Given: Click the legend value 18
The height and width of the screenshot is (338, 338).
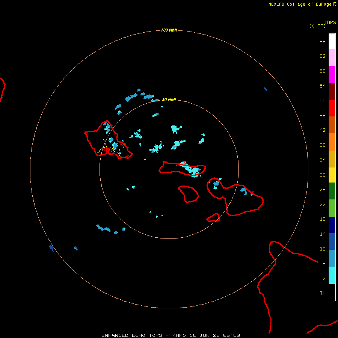Looking at the screenshot, I should [x=323, y=219].
